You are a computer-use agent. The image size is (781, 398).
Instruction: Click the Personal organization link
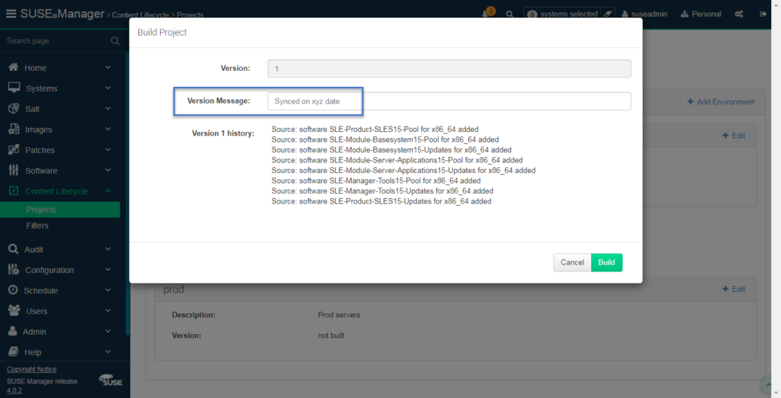point(701,14)
